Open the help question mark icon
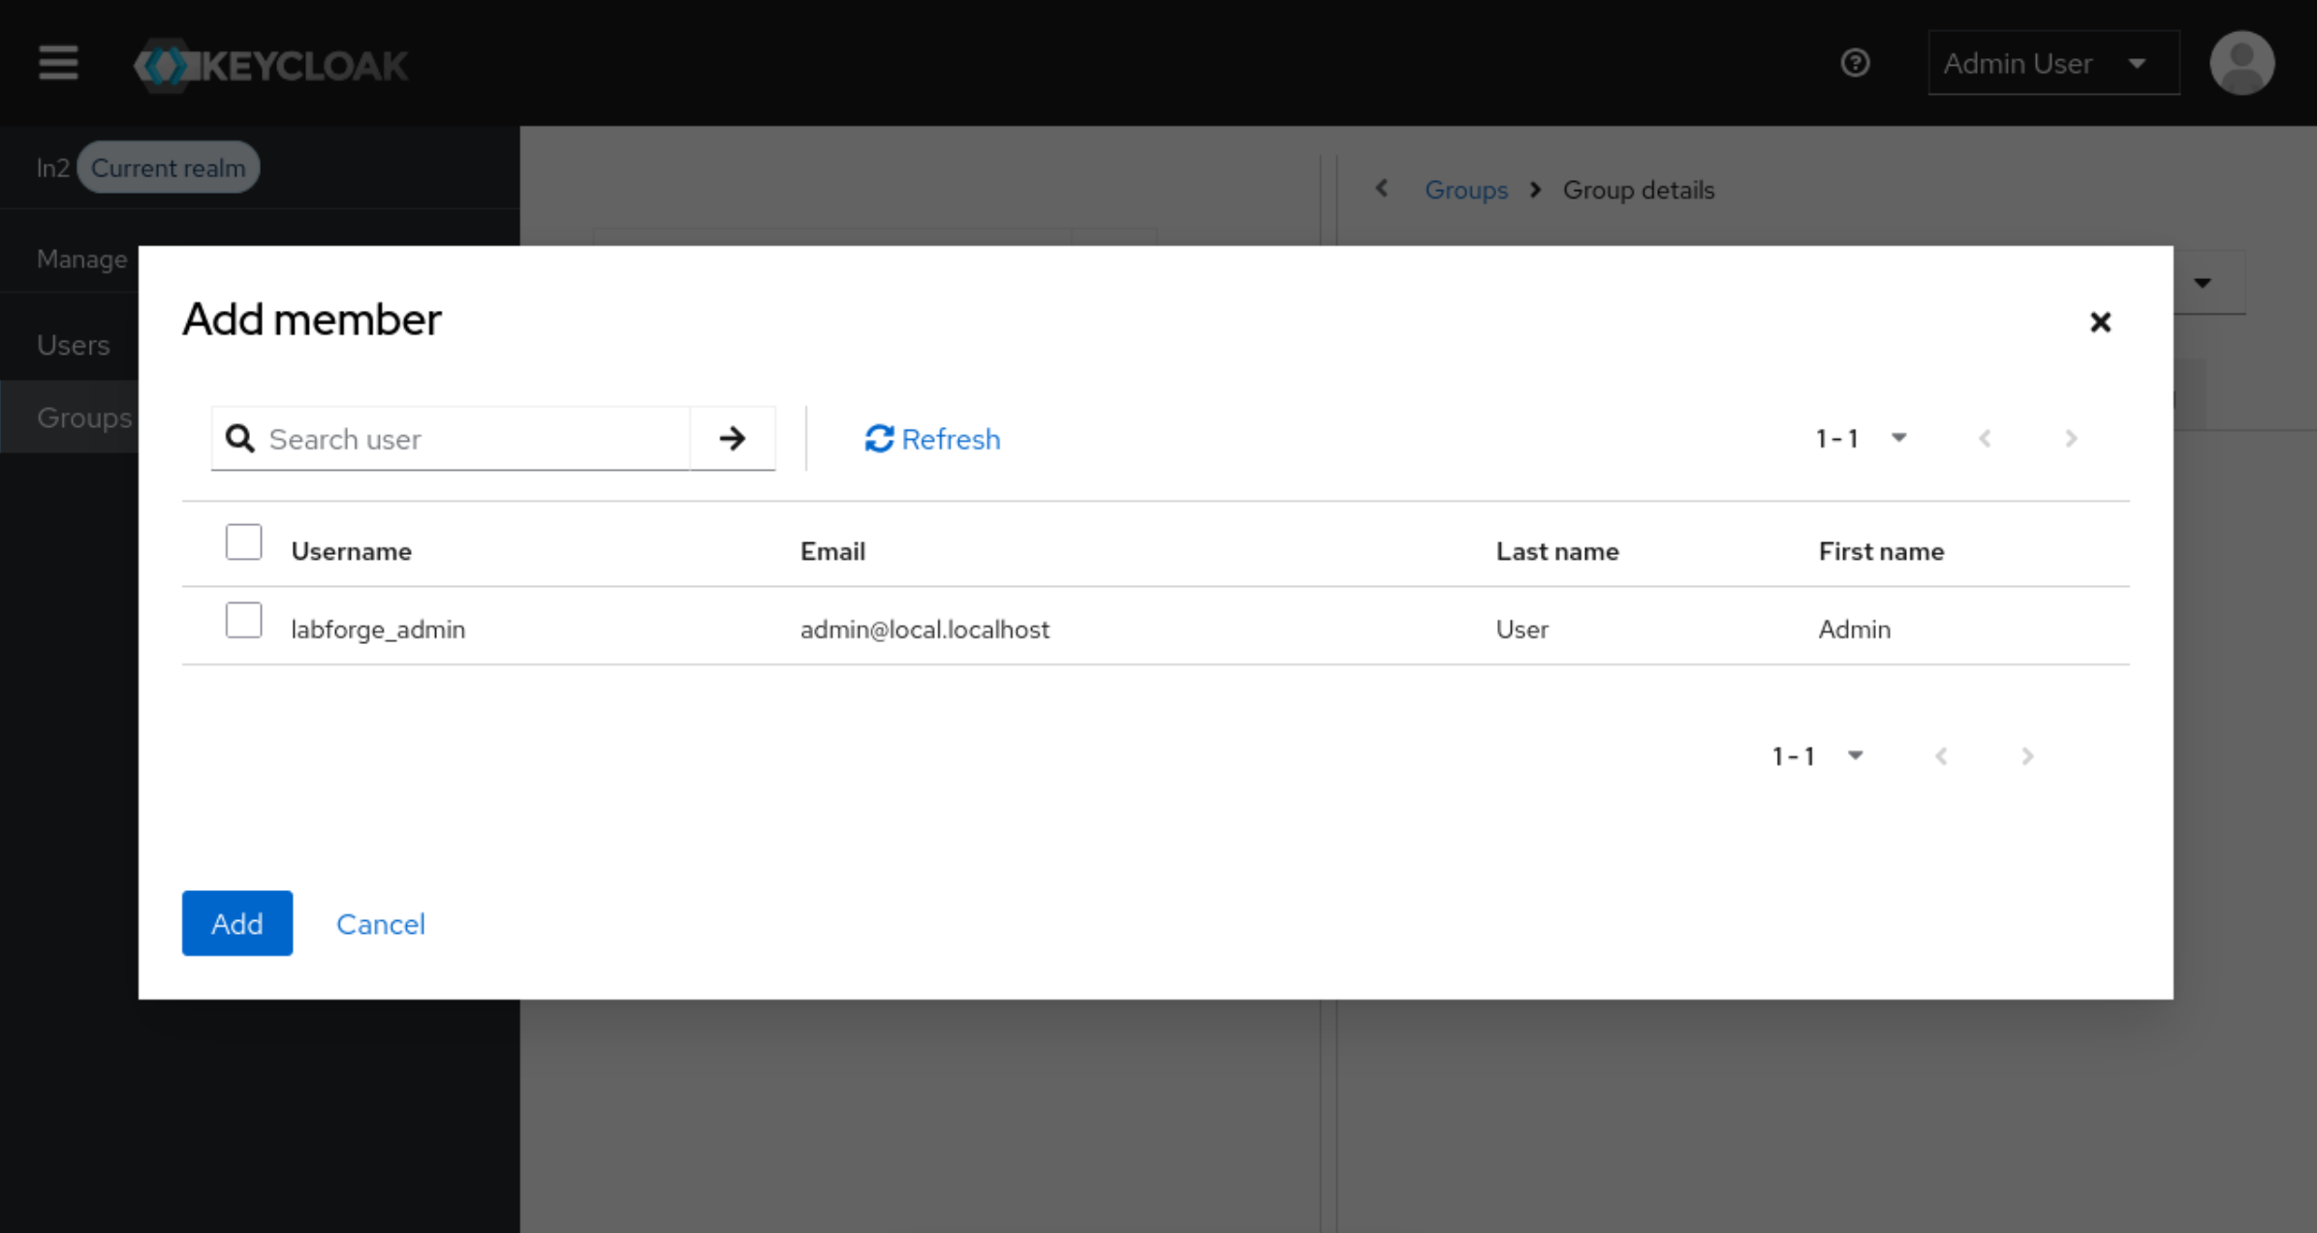 tap(1855, 63)
